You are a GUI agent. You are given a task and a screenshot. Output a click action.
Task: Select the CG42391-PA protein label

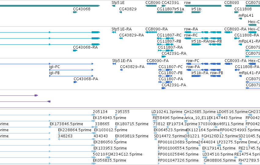point(174,85)
